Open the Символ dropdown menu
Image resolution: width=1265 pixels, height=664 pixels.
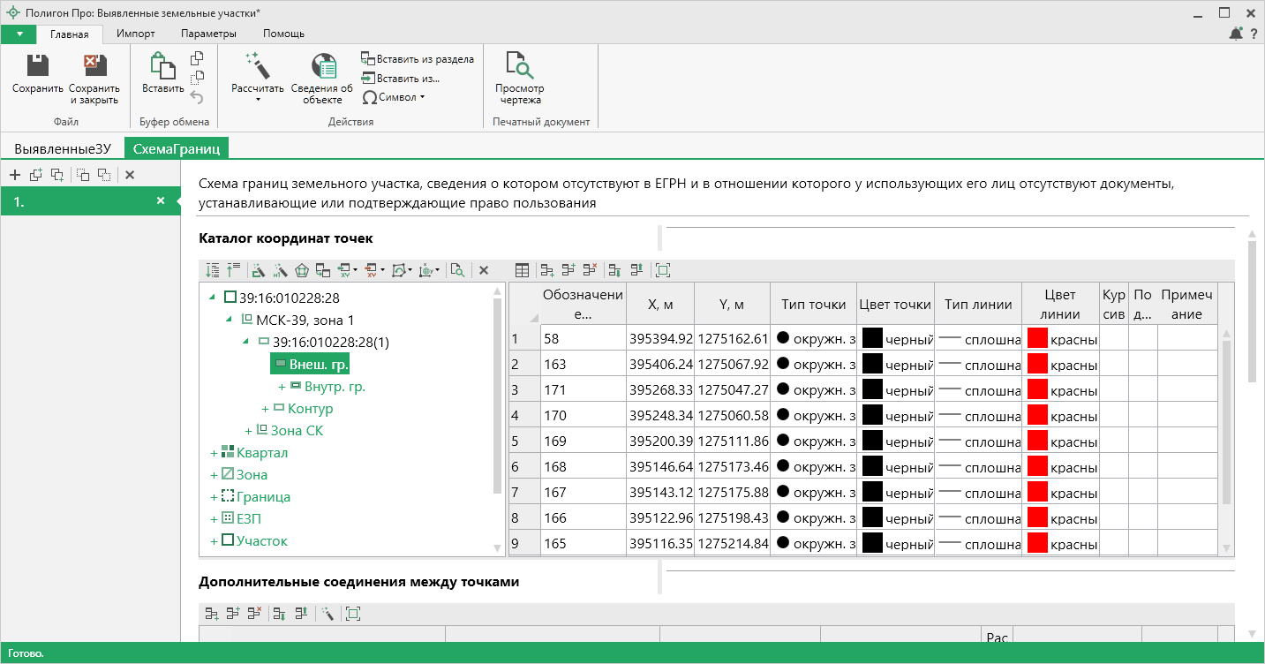coord(395,97)
